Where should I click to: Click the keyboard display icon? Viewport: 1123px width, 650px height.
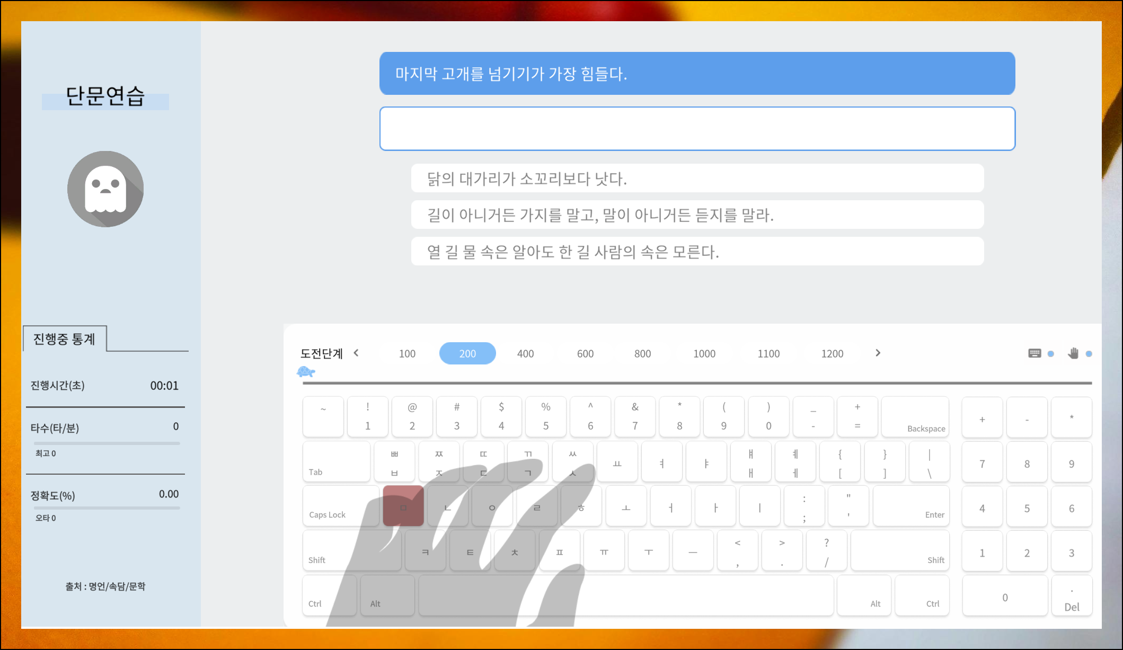pyautogui.click(x=1034, y=353)
